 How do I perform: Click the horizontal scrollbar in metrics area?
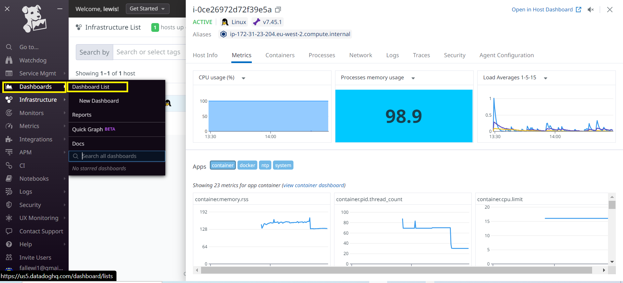(x=396, y=270)
